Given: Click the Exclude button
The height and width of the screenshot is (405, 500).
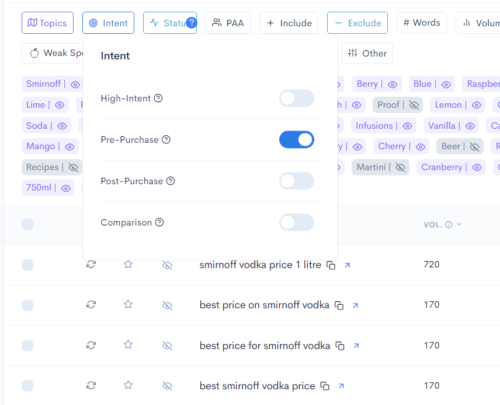Looking at the screenshot, I should click(x=357, y=23).
